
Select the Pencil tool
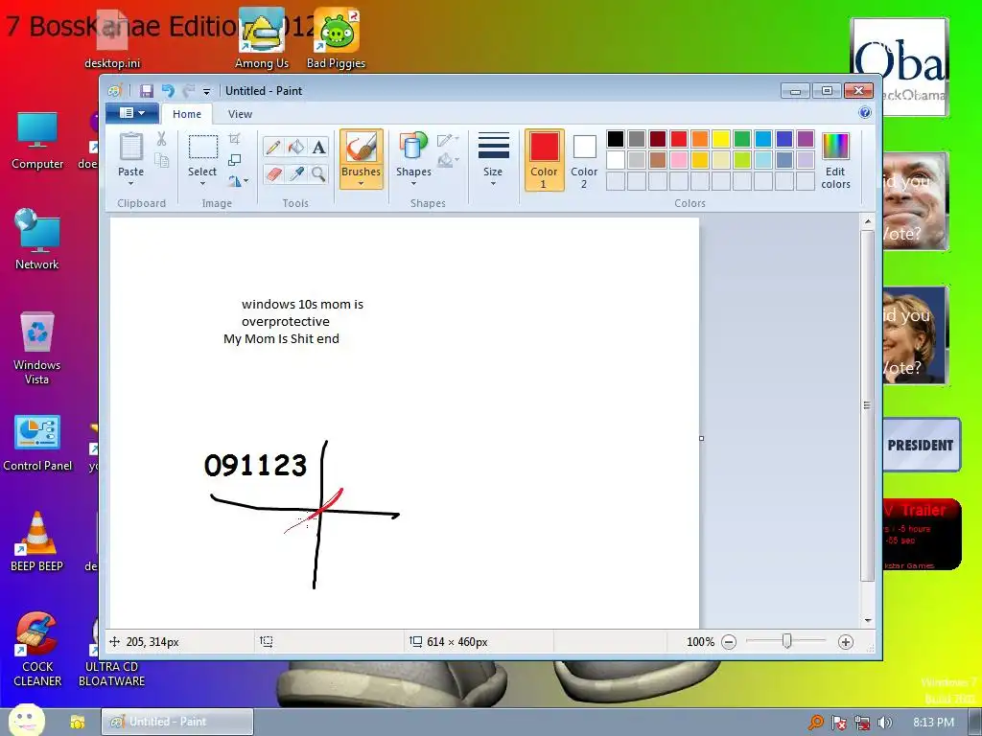[273, 147]
